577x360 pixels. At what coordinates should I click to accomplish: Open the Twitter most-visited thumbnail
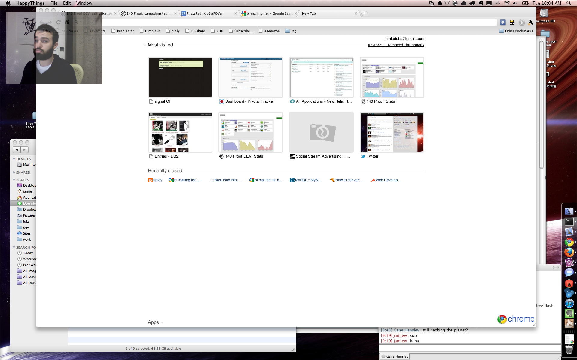[392, 132]
